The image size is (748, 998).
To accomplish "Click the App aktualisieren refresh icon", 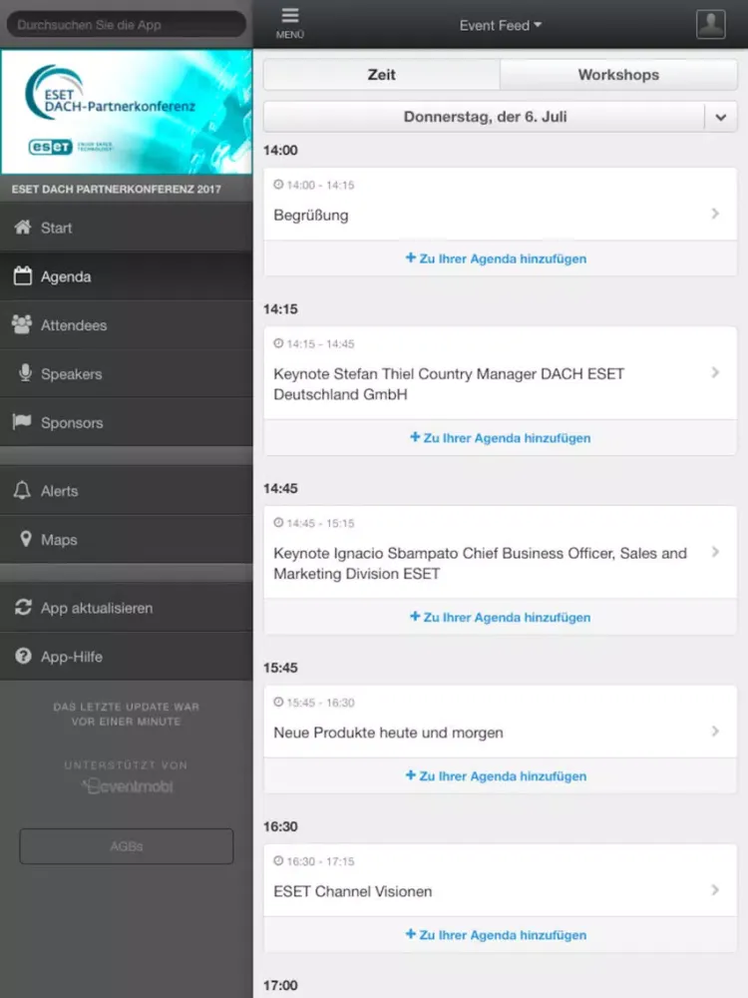I will [24, 607].
